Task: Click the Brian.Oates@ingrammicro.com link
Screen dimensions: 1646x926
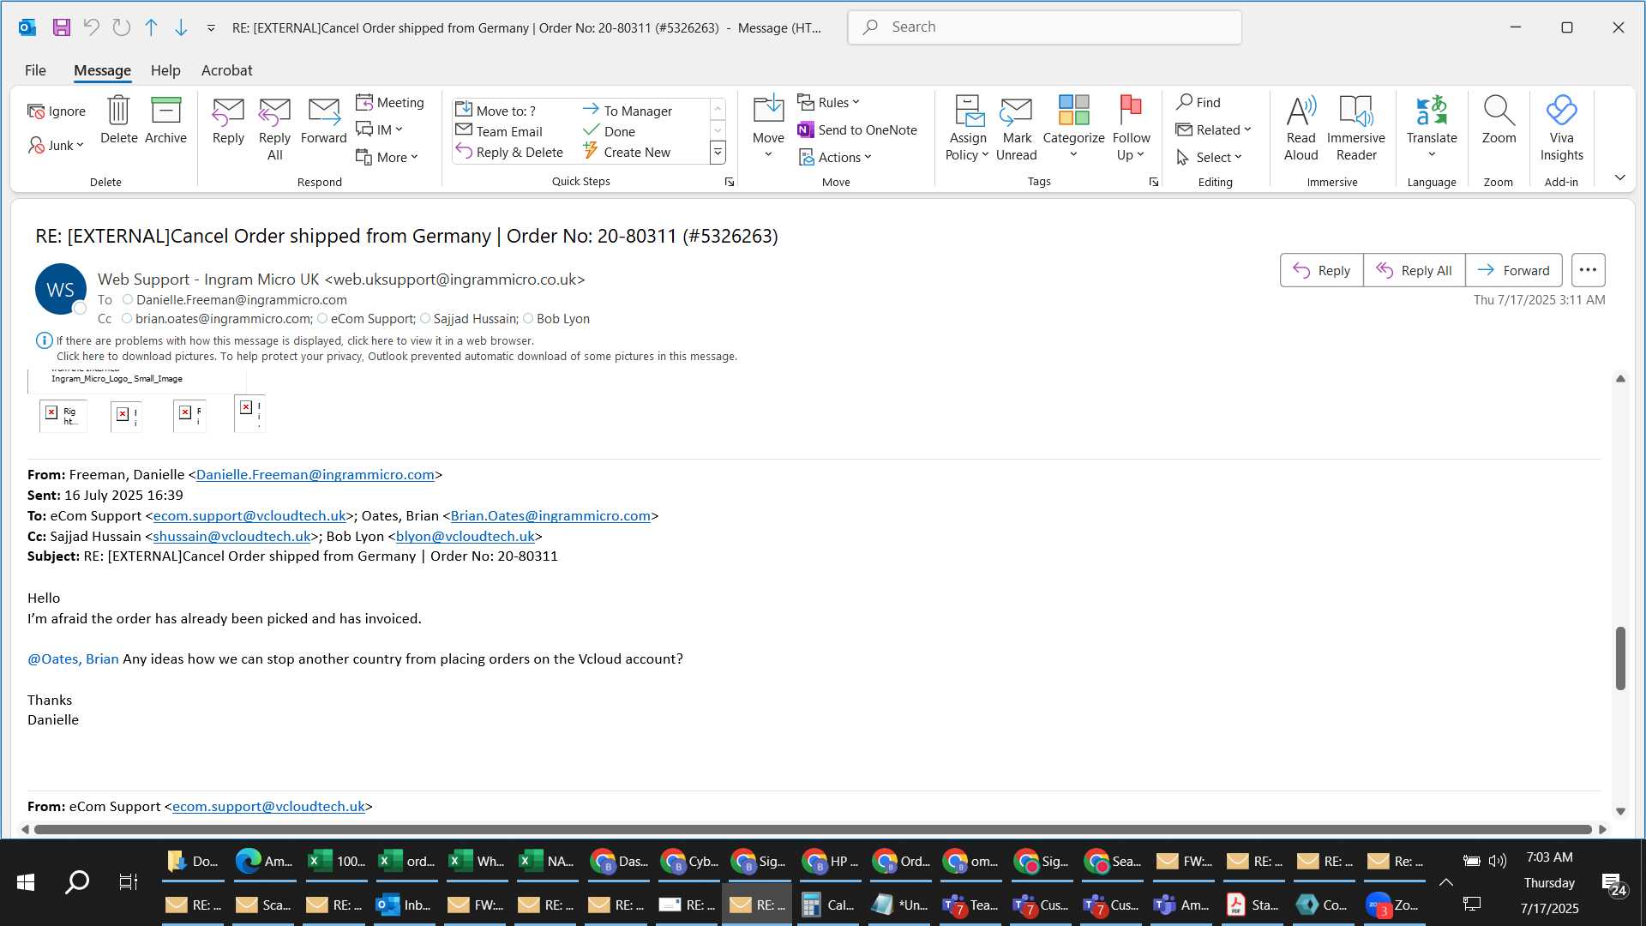Action: [x=550, y=515]
